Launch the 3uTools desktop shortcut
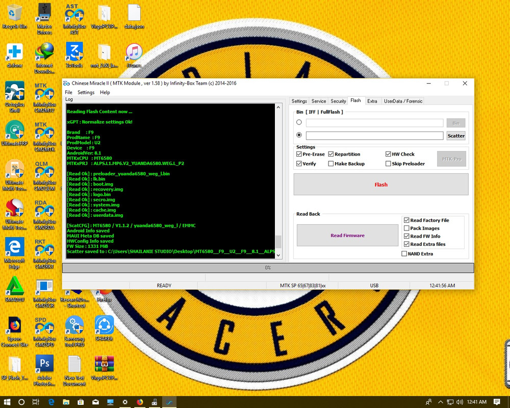 74,55
